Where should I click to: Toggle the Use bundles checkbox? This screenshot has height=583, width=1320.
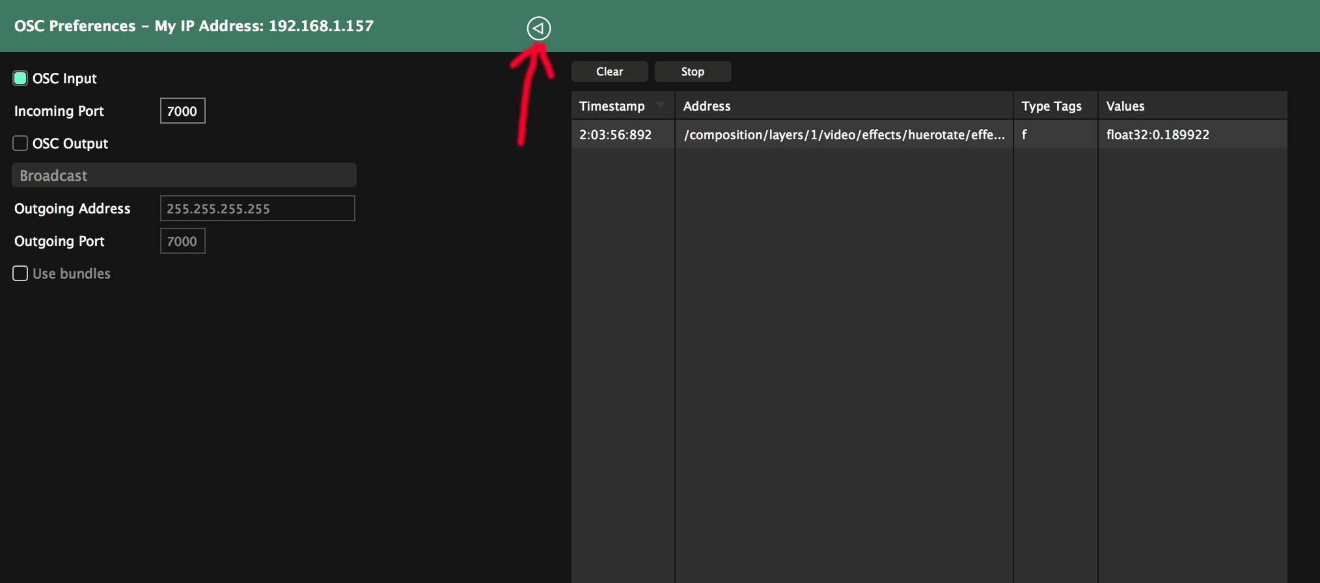click(x=21, y=274)
